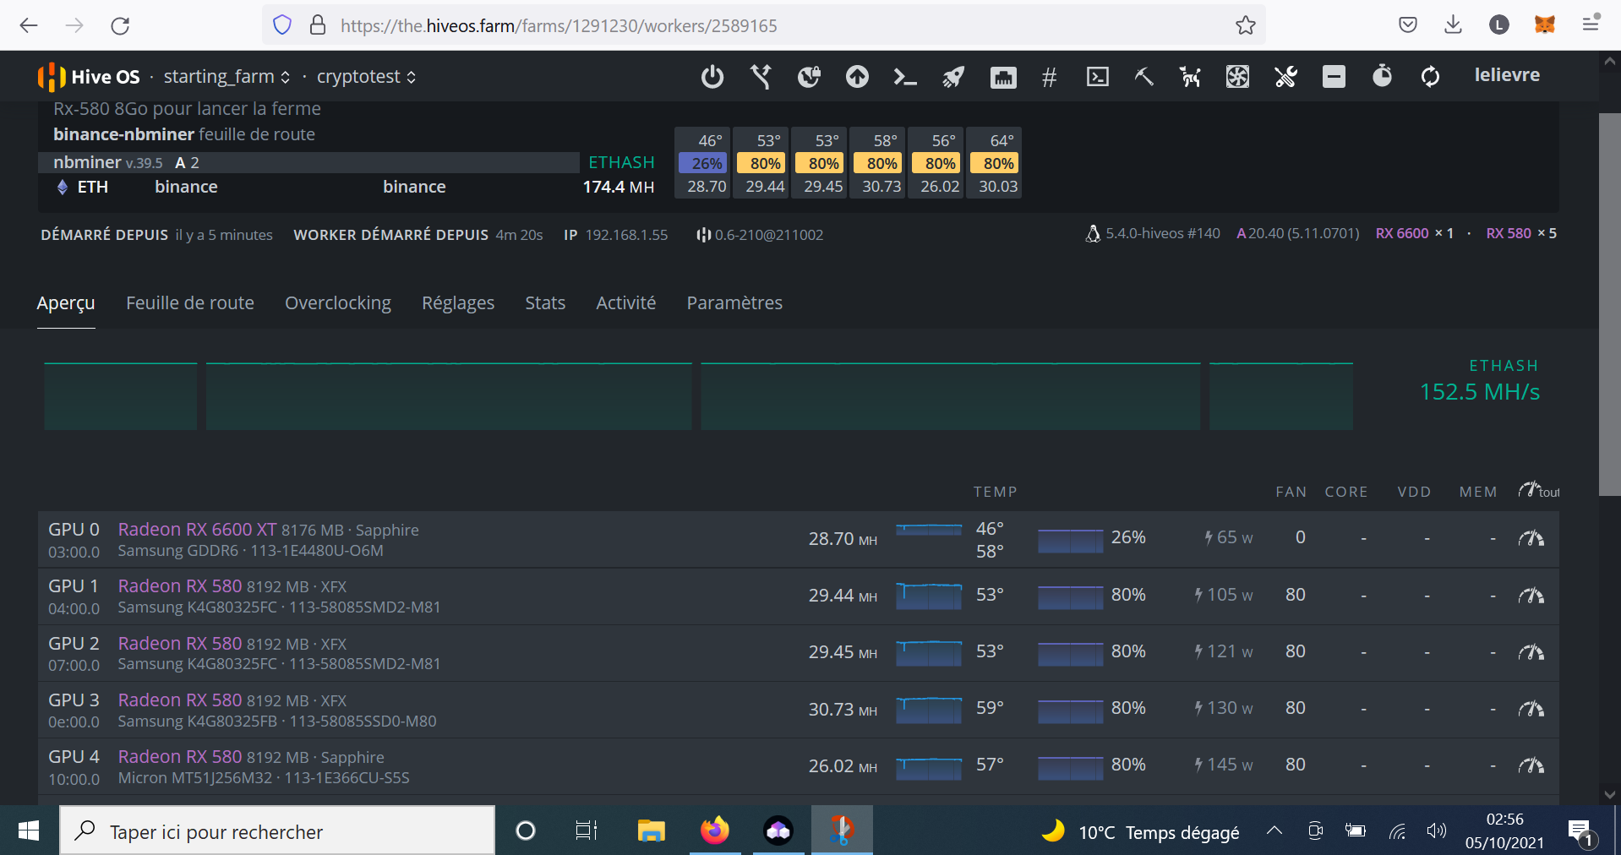
Task: Click the pickaxe miner actions icon
Action: point(1143,77)
